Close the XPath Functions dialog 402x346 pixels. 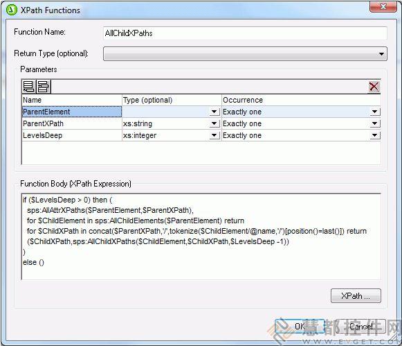[383, 7]
